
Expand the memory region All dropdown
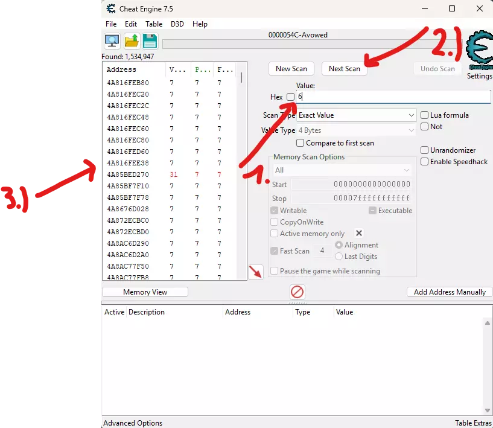(x=342, y=170)
